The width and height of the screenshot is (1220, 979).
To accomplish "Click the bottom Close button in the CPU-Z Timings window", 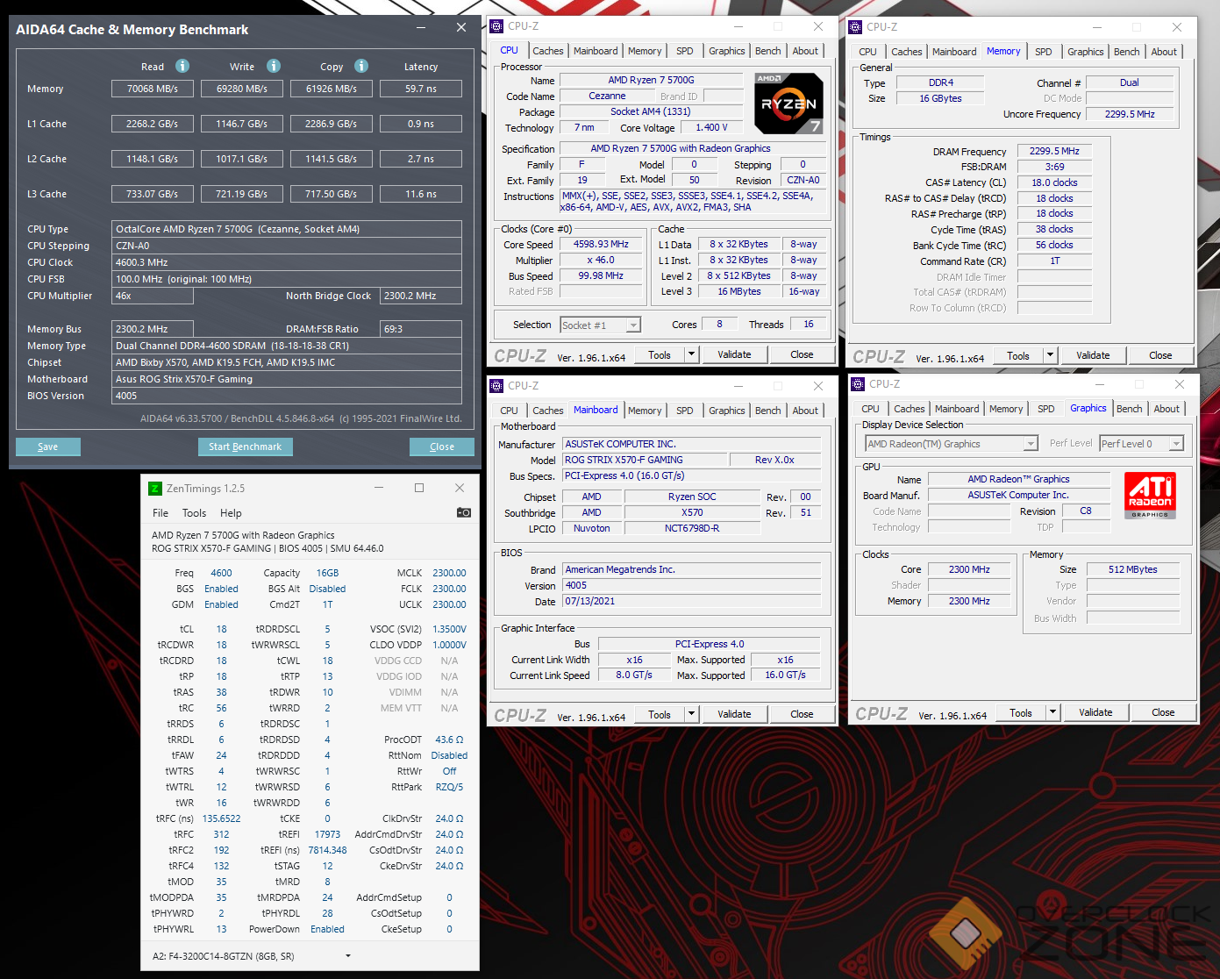I will coord(1160,355).
